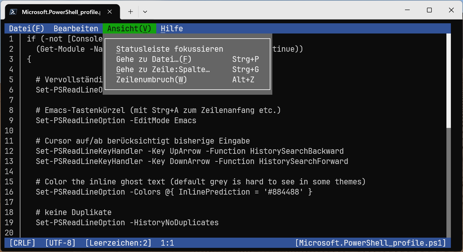
Task: Change UTF-8 encoding in status bar
Action: pyautogui.click(x=60, y=243)
